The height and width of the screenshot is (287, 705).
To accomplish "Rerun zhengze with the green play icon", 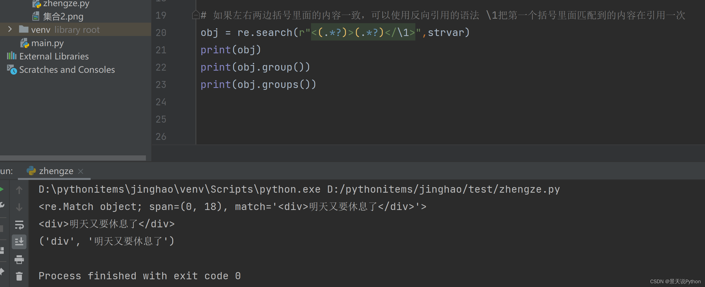I will (x=2, y=189).
